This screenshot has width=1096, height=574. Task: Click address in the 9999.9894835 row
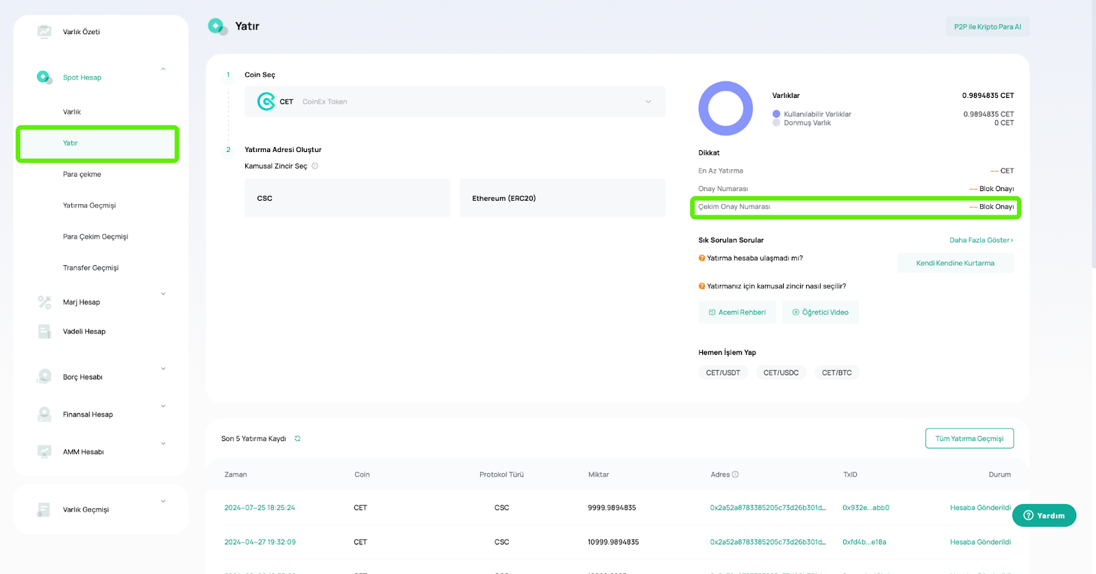point(768,508)
